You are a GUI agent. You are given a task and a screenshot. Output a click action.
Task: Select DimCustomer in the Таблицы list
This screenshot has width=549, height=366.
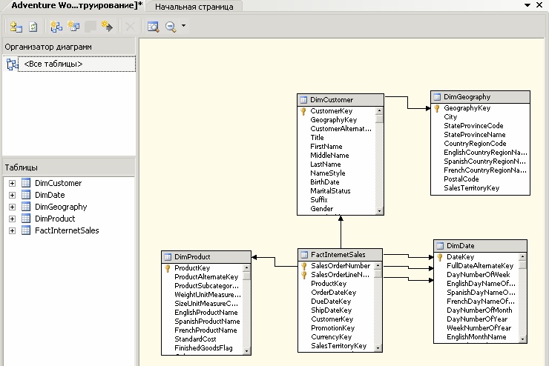click(x=58, y=183)
